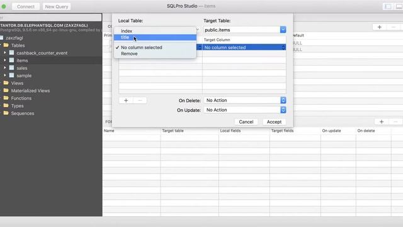The height and width of the screenshot is (227, 403).
Task: Click the New Query toolbar button
Action: [x=57, y=6]
